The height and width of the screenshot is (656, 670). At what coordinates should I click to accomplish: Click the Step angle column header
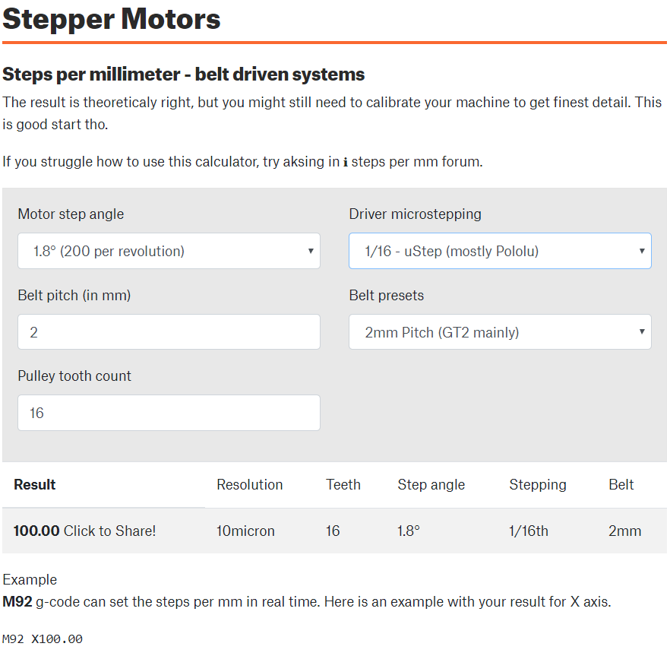(431, 485)
